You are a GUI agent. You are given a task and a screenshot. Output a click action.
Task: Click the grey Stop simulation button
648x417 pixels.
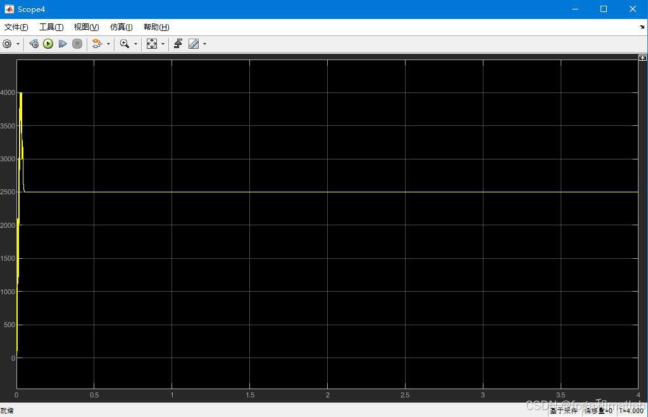(x=77, y=44)
